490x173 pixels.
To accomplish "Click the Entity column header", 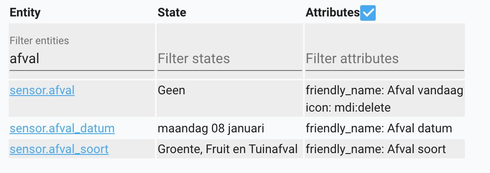I will click(x=25, y=13).
